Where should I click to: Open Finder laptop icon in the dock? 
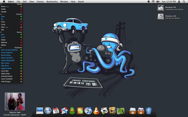pos(40,111)
